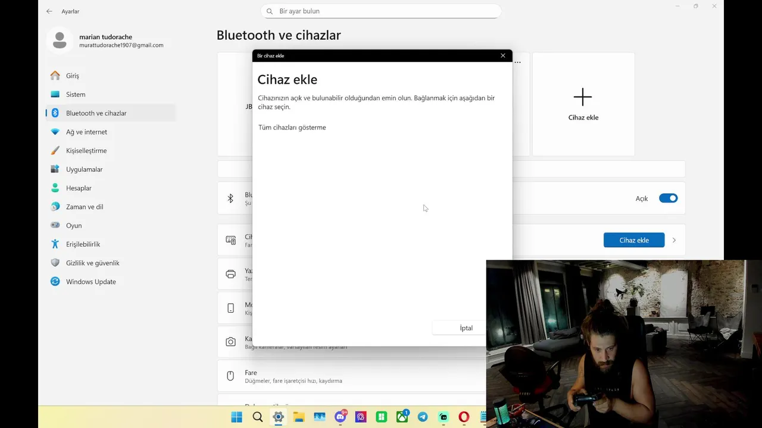This screenshot has width=762, height=428.
Task: Click the Bluetooth icon in the sidebar
Action: (55, 113)
